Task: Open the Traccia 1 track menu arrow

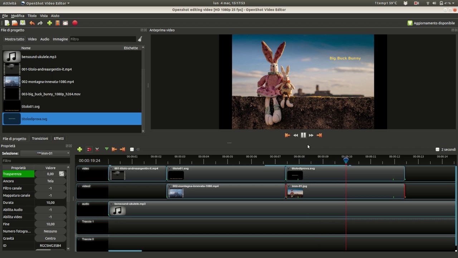Action: 79,221
